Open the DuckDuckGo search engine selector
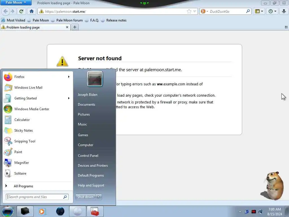 (x=204, y=11)
